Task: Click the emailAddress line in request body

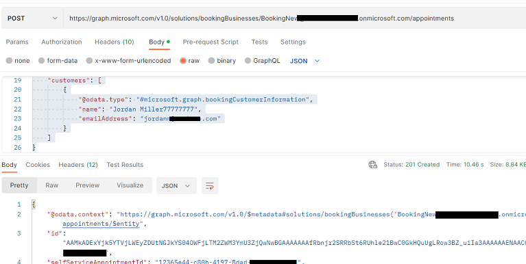Action: click(x=150, y=119)
